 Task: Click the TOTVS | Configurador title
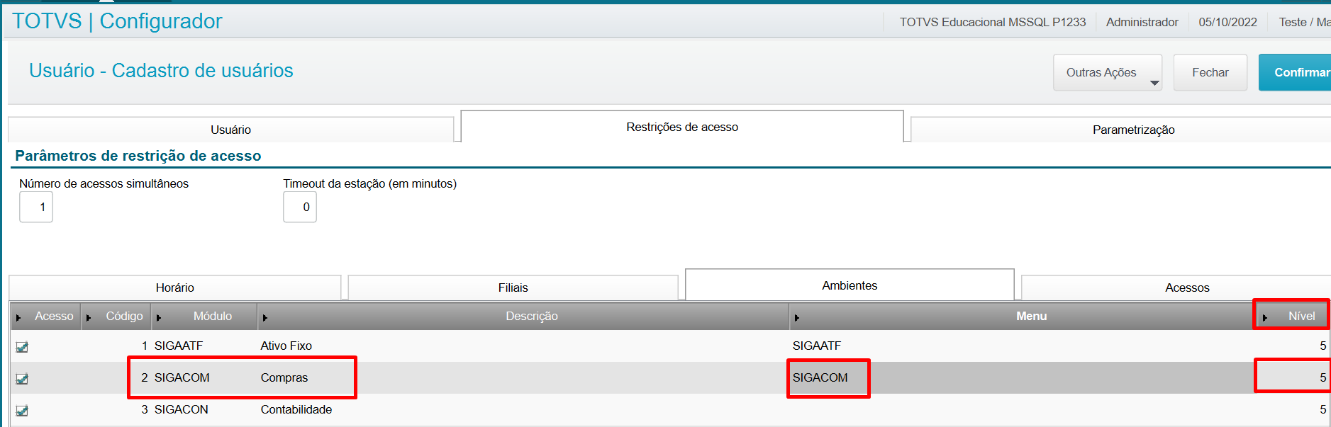click(x=117, y=21)
